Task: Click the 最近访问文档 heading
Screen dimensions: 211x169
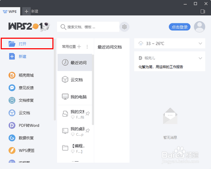Action: [x=109, y=47]
